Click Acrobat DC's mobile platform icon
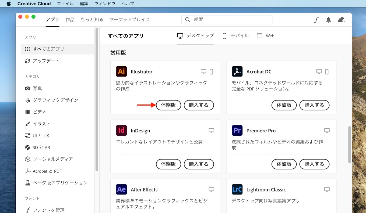This screenshot has height=213, width=366. [x=327, y=72]
